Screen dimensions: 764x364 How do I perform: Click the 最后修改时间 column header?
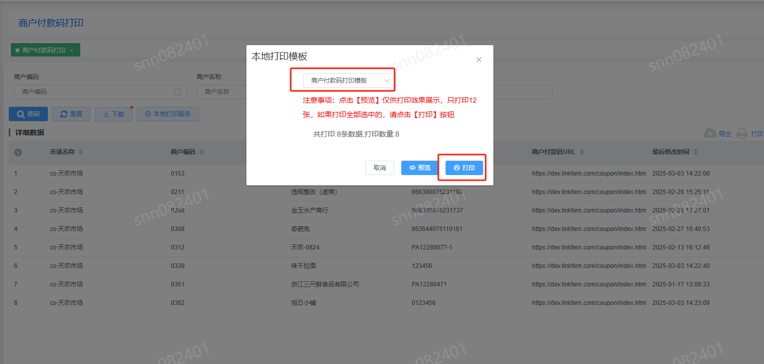671,152
